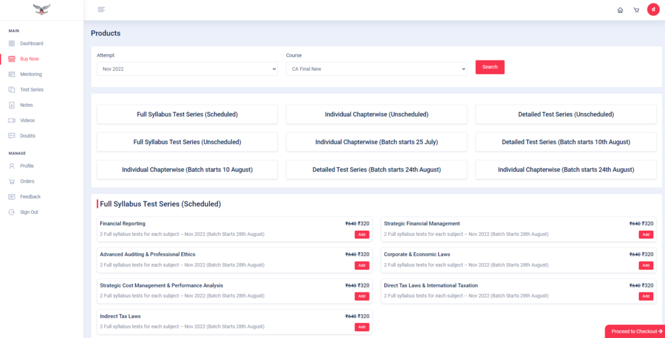Image resolution: width=665 pixels, height=338 pixels.
Task: Click the Mentoring icon in sidebar
Action: pyautogui.click(x=12, y=74)
